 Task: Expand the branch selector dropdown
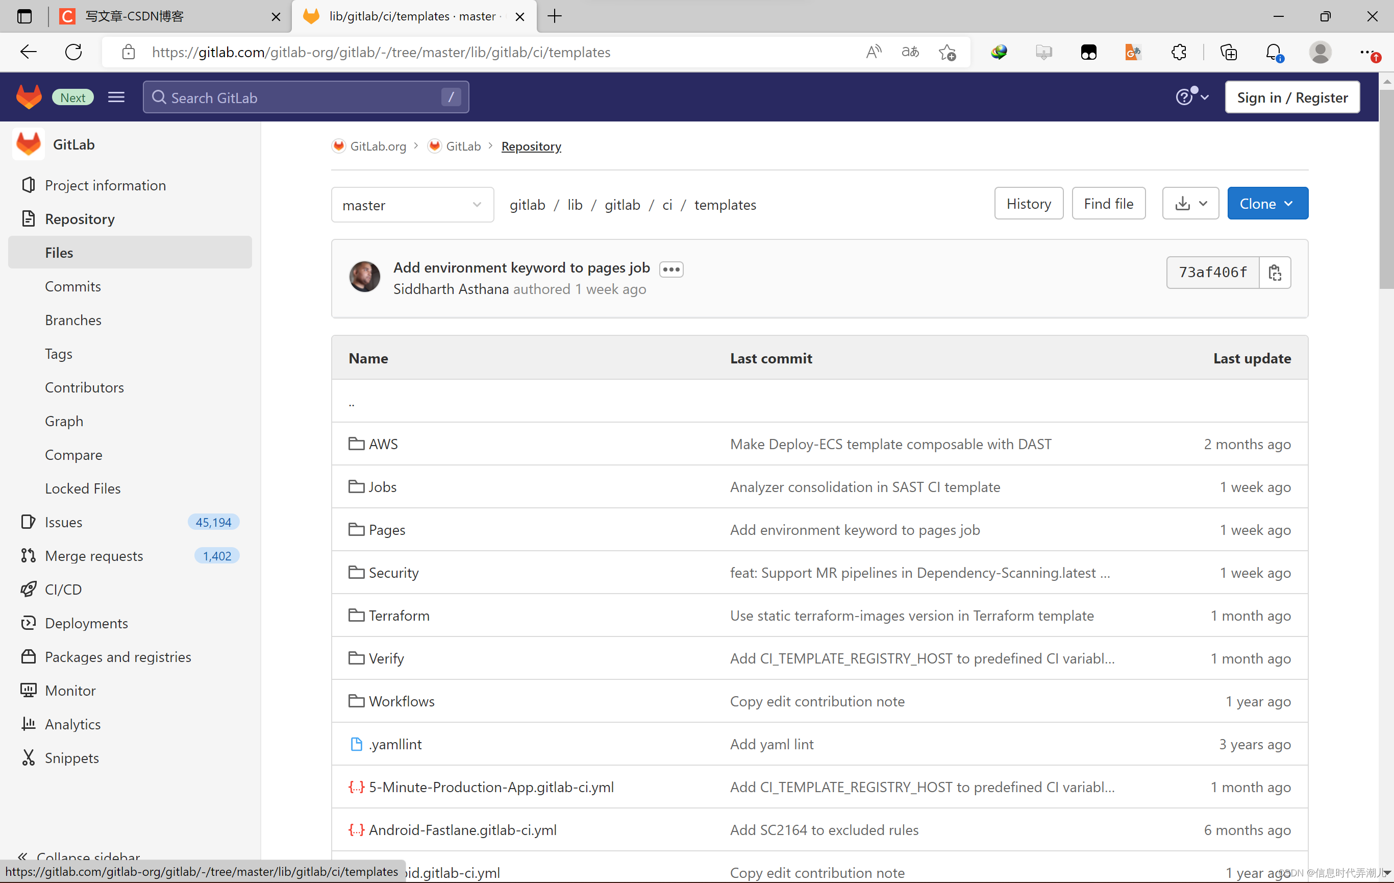410,204
